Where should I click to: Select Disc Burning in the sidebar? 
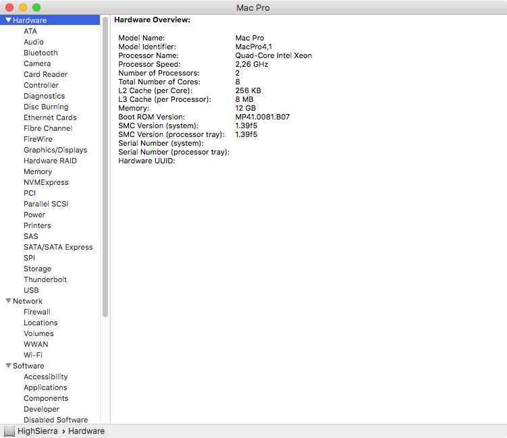(46, 107)
